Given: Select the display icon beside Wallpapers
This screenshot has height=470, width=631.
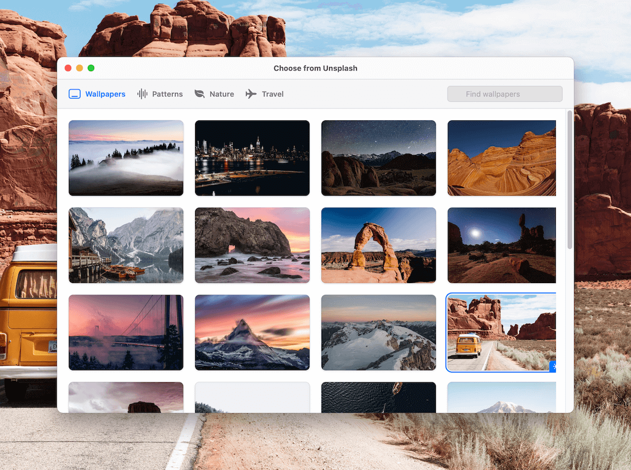Looking at the screenshot, I should 75,93.
